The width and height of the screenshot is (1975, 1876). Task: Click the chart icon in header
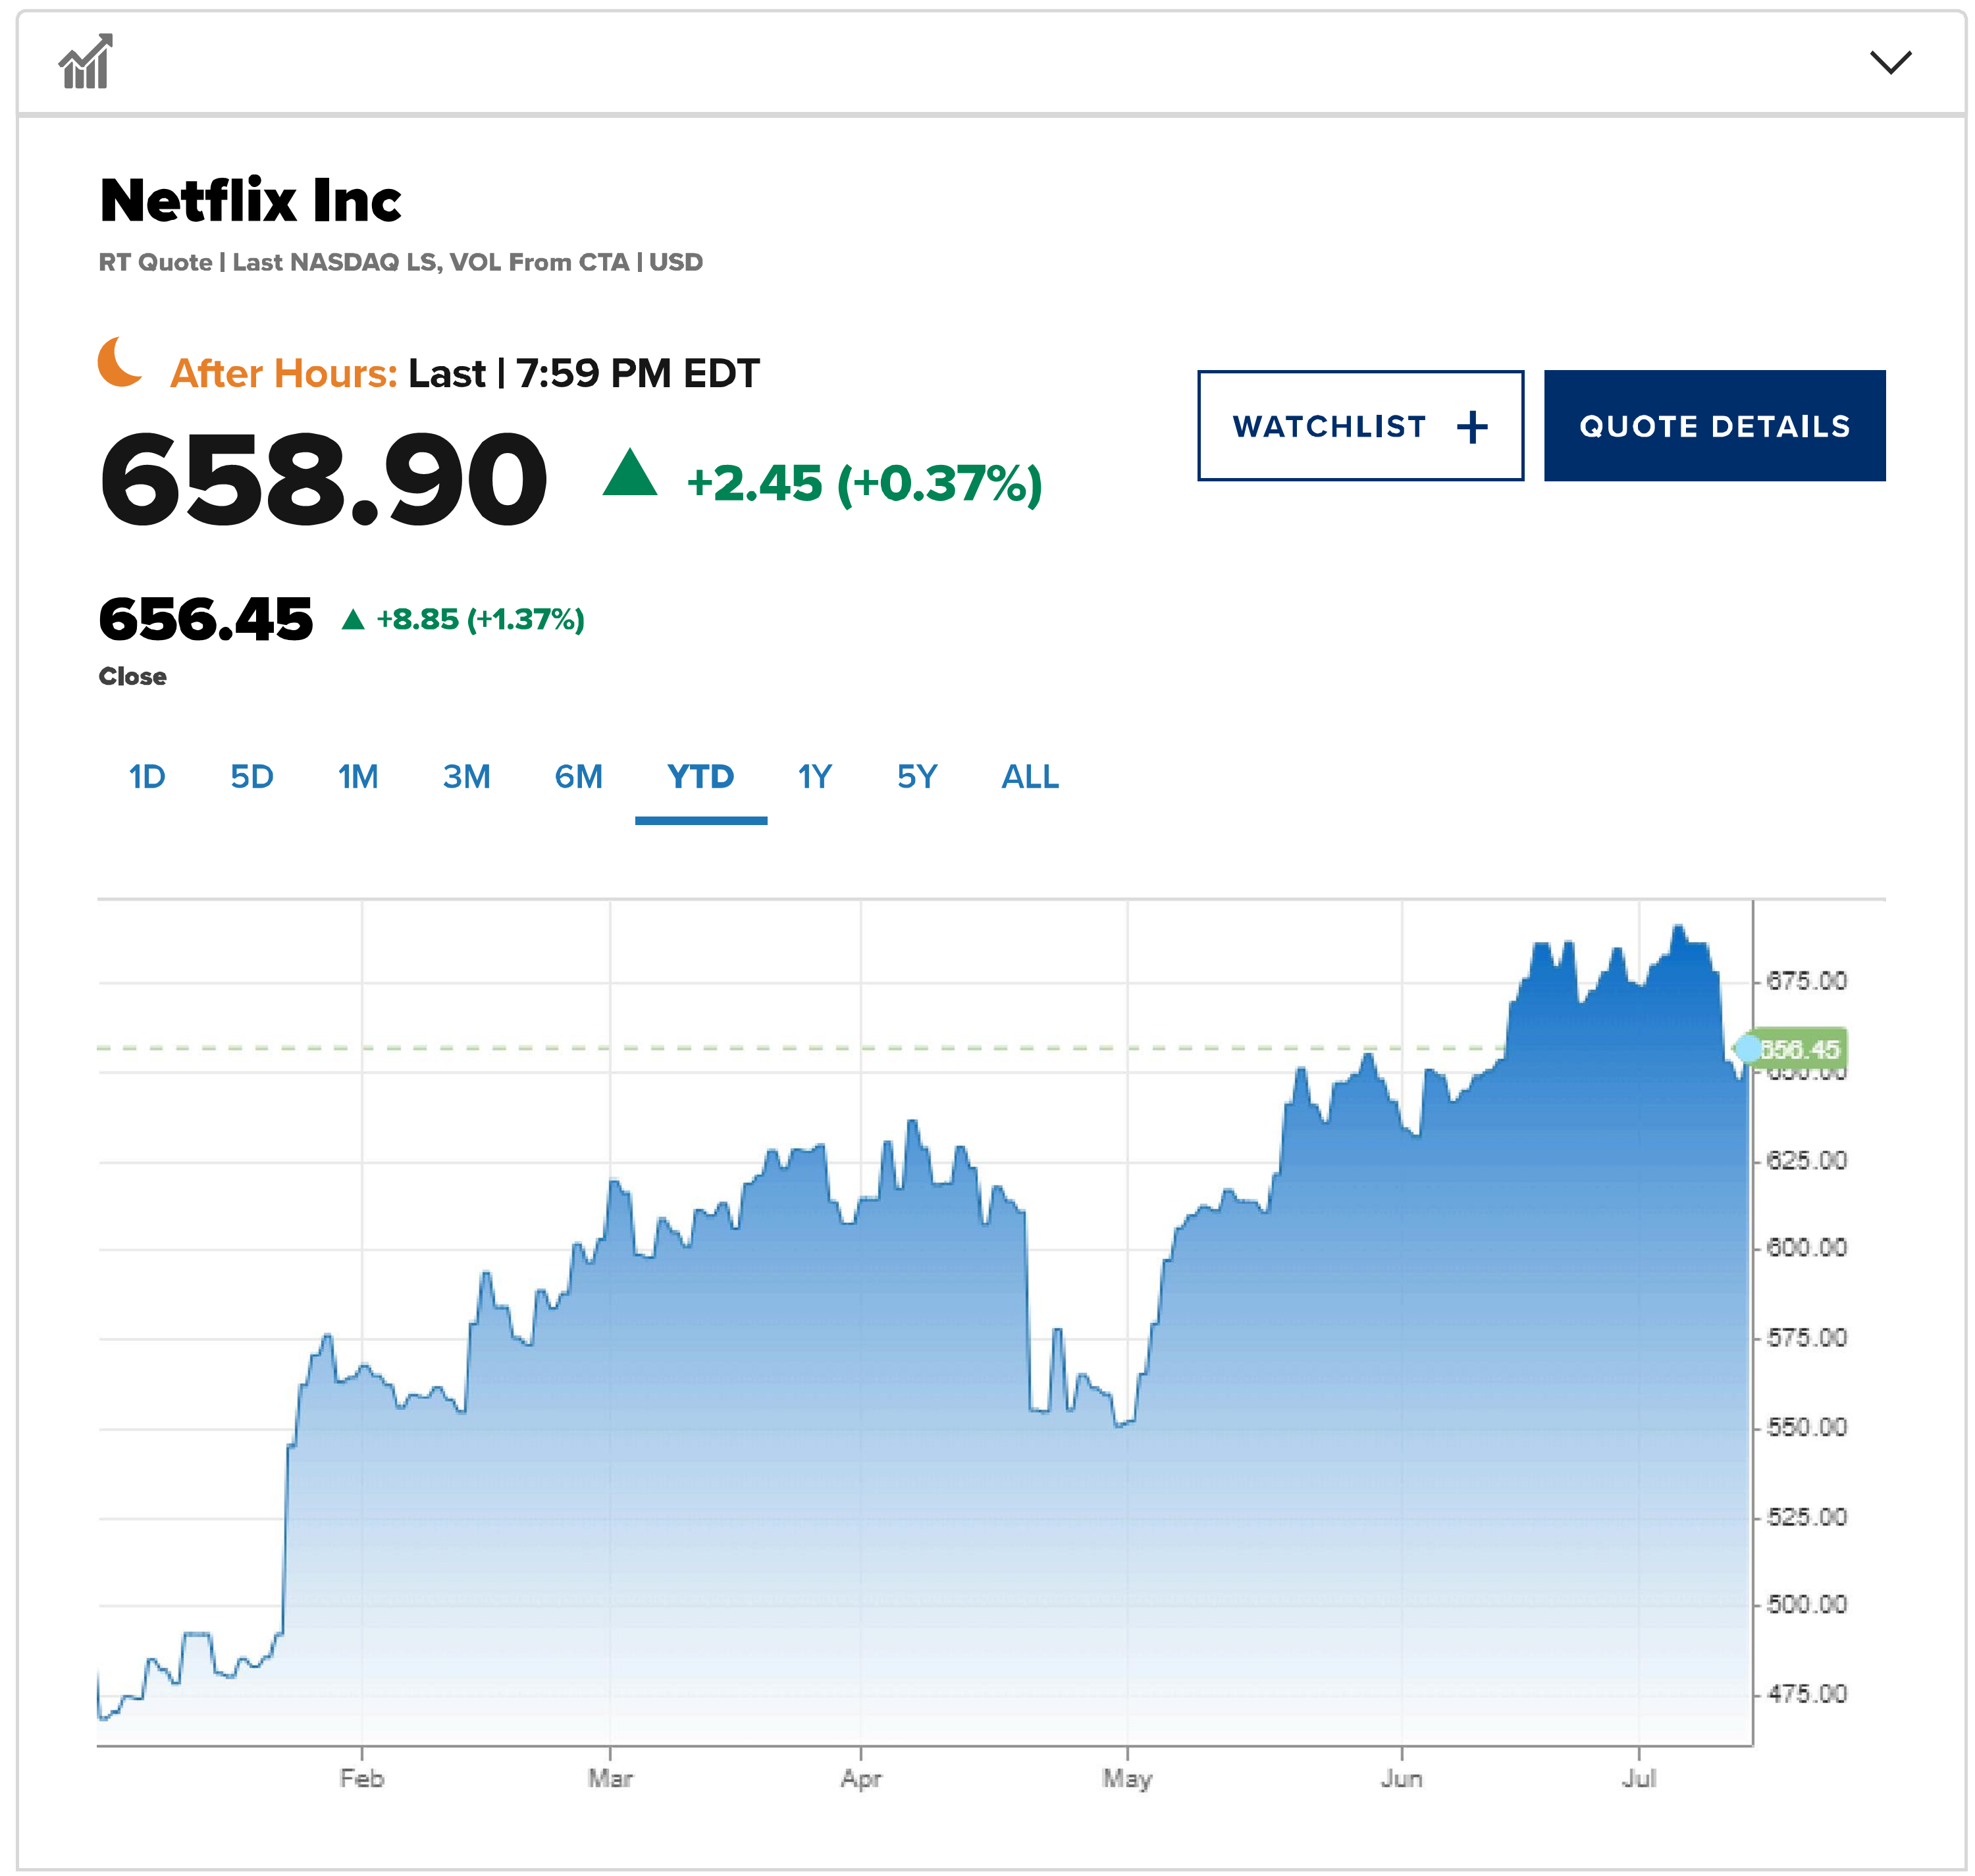point(85,62)
